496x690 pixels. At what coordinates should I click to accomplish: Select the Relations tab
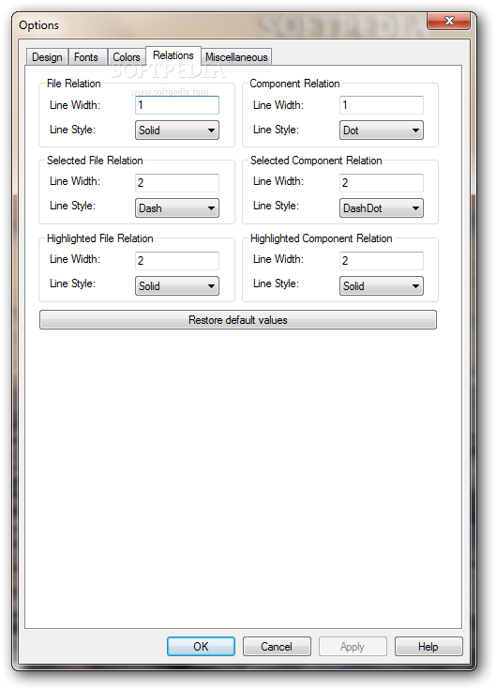coord(173,55)
